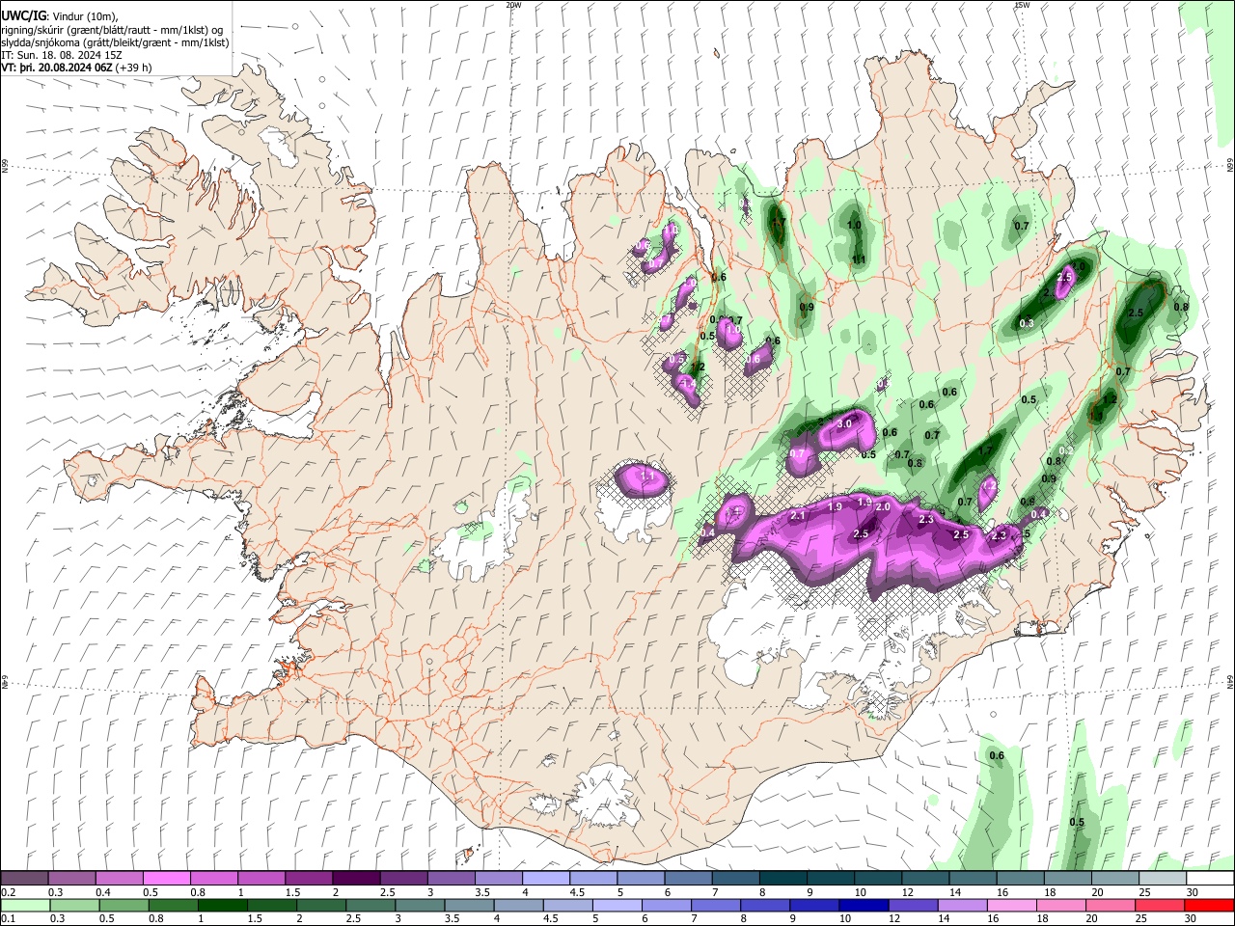Click the 'slydda/snjókoma (grátt/bleikt/grænt' caption line
1235x926 pixels.
115,42
